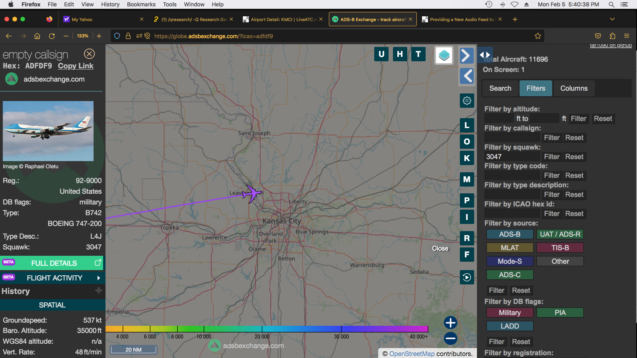Toggle the U map button
Screen dimensions: 637x358
click(x=381, y=54)
